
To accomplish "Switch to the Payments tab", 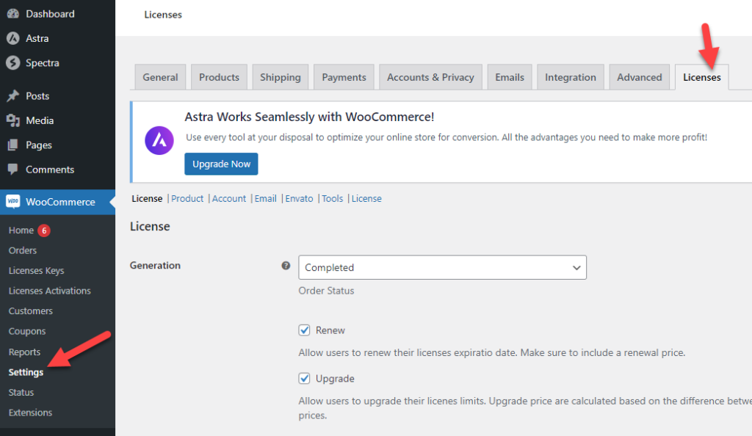I will (344, 77).
